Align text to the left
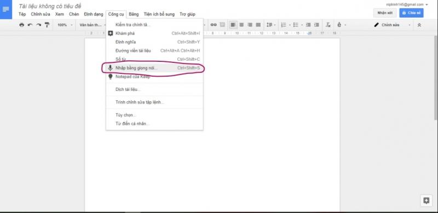This screenshot has height=213, width=438. point(233,25)
